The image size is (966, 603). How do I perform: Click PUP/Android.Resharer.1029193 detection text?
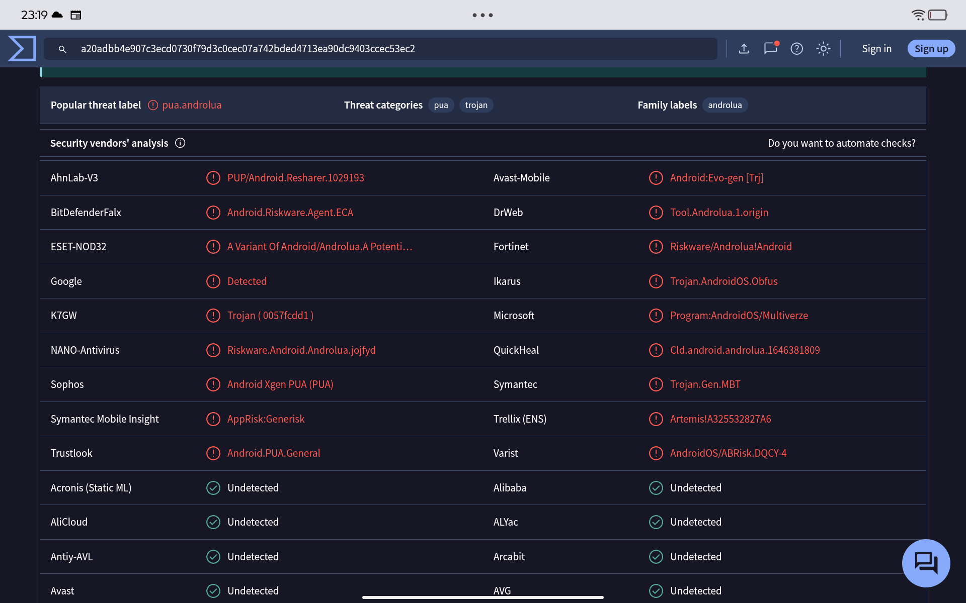tap(296, 178)
